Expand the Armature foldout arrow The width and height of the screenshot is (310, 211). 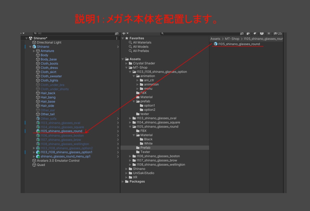pos(34,51)
